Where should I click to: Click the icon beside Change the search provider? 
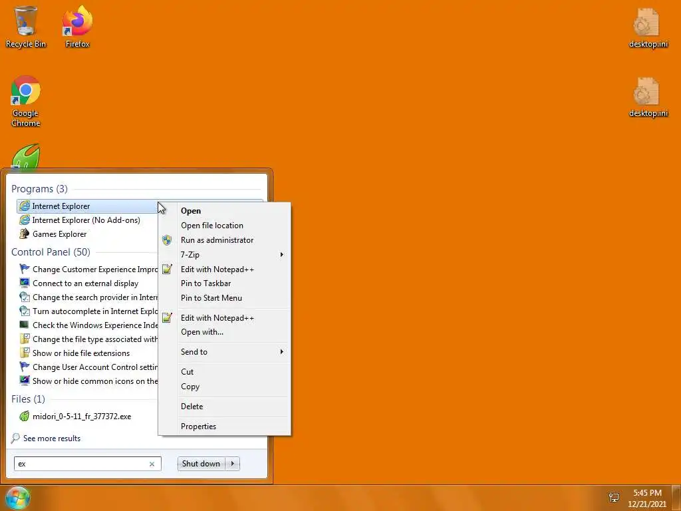pos(25,297)
